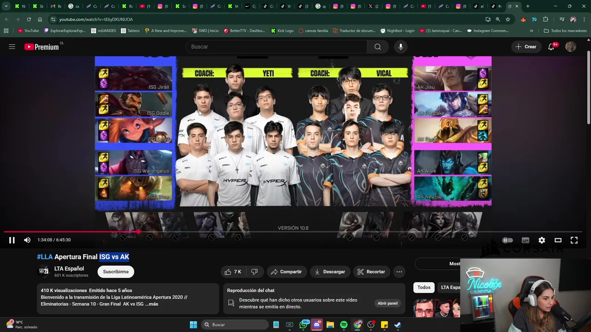
Task: Open File Explorer from the taskbar
Action: tap(330, 325)
